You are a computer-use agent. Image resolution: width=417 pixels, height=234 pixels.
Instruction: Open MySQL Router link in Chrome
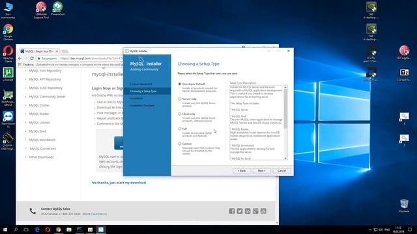(39, 114)
